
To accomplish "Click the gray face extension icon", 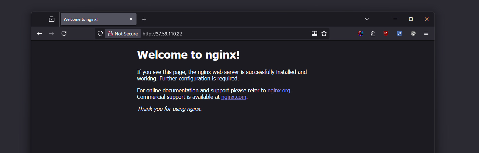I will [413, 33].
